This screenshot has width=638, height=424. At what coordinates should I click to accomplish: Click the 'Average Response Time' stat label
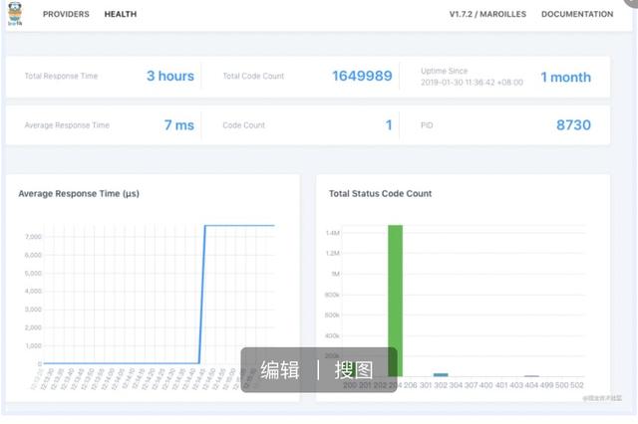tap(67, 125)
